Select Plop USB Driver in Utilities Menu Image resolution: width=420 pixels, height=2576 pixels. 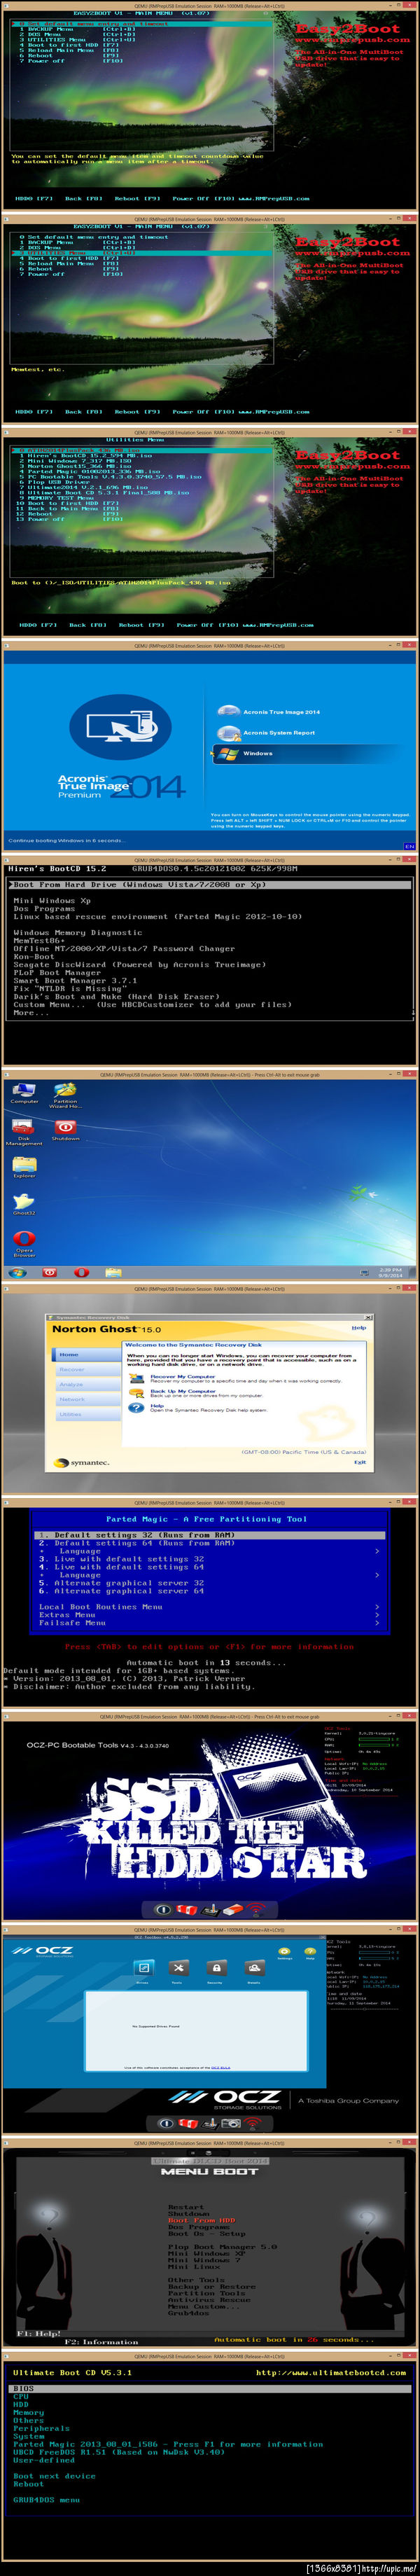point(54,482)
